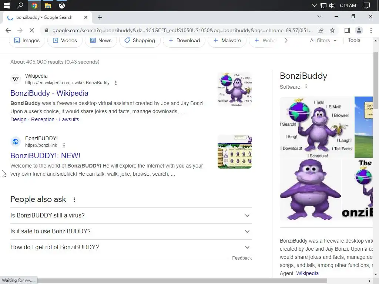Click the clock showing 6:14 AM
Image resolution: width=379 pixels, height=284 pixels.
[348, 5]
